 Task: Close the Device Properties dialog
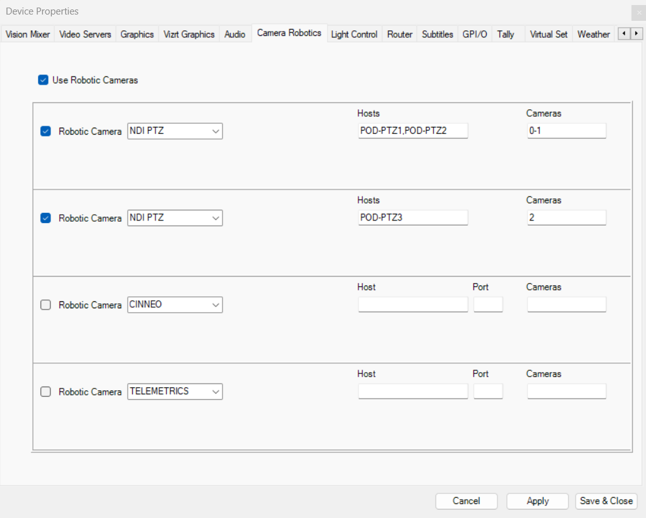click(x=637, y=12)
